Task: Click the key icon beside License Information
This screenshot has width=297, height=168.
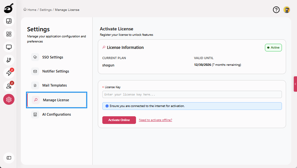Action: point(104,47)
